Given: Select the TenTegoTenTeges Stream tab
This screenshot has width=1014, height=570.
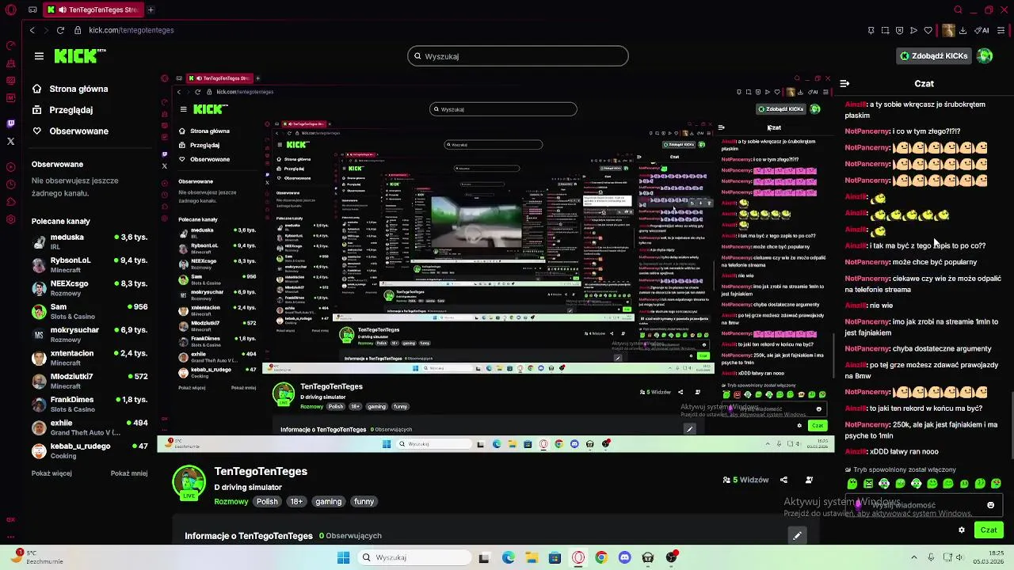Looking at the screenshot, I should point(92,10).
